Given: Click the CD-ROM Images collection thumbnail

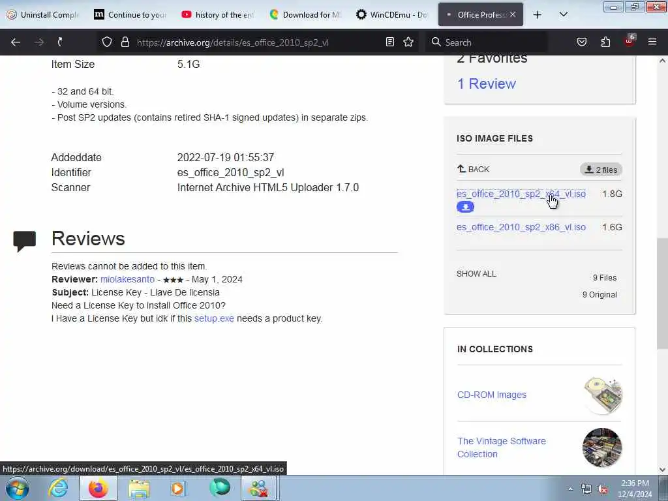Looking at the screenshot, I should [x=602, y=395].
